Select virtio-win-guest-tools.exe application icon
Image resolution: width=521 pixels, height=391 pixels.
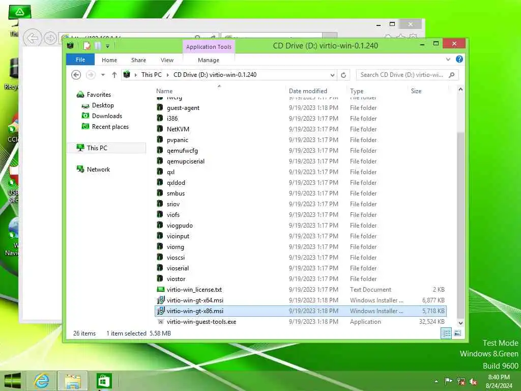160,322
